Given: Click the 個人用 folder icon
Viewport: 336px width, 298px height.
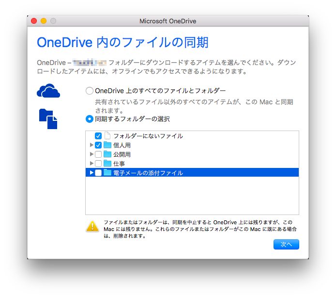Looking at the screenshot, I should (x=107, y=145).
